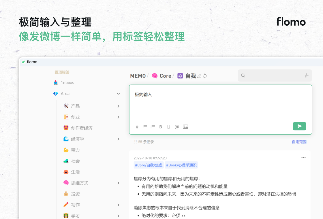Toggle bullet list formatting in the editor
This screenshot has width=323, height=219.
(x=145, y=127)
